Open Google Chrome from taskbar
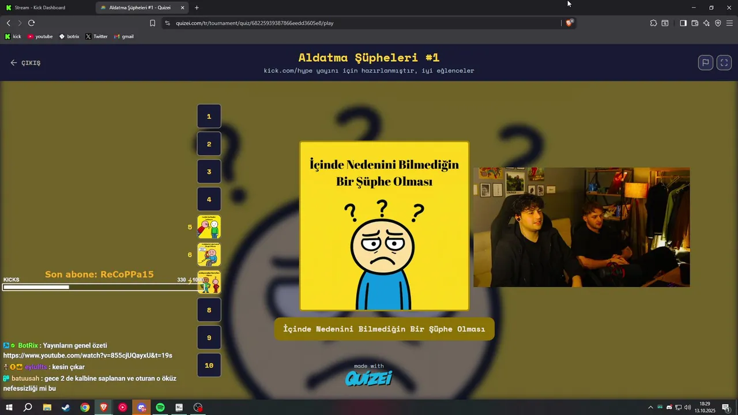The width and height of the screenshot is (738, 415). pos(85,408)
